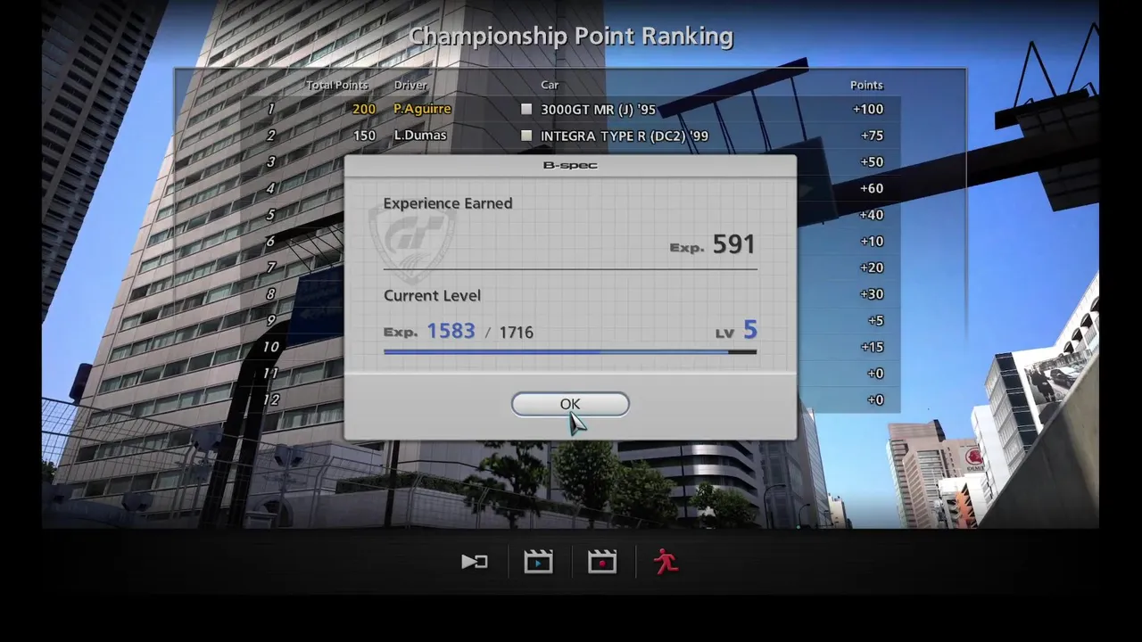Click the Driver column header
Image resolution: width=1142 pixels, height=642 pixels.
point(410,85)
